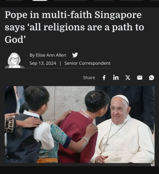Select the leftmost dark tab at top
The height and width of the screenshot is (174, 159).
15,0
